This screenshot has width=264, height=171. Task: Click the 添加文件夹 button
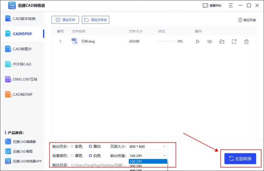(95, 20)
